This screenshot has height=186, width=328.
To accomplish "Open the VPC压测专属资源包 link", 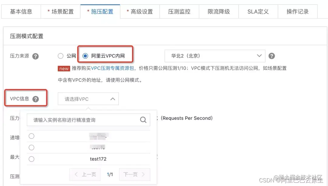I will [x=113, y=68].
